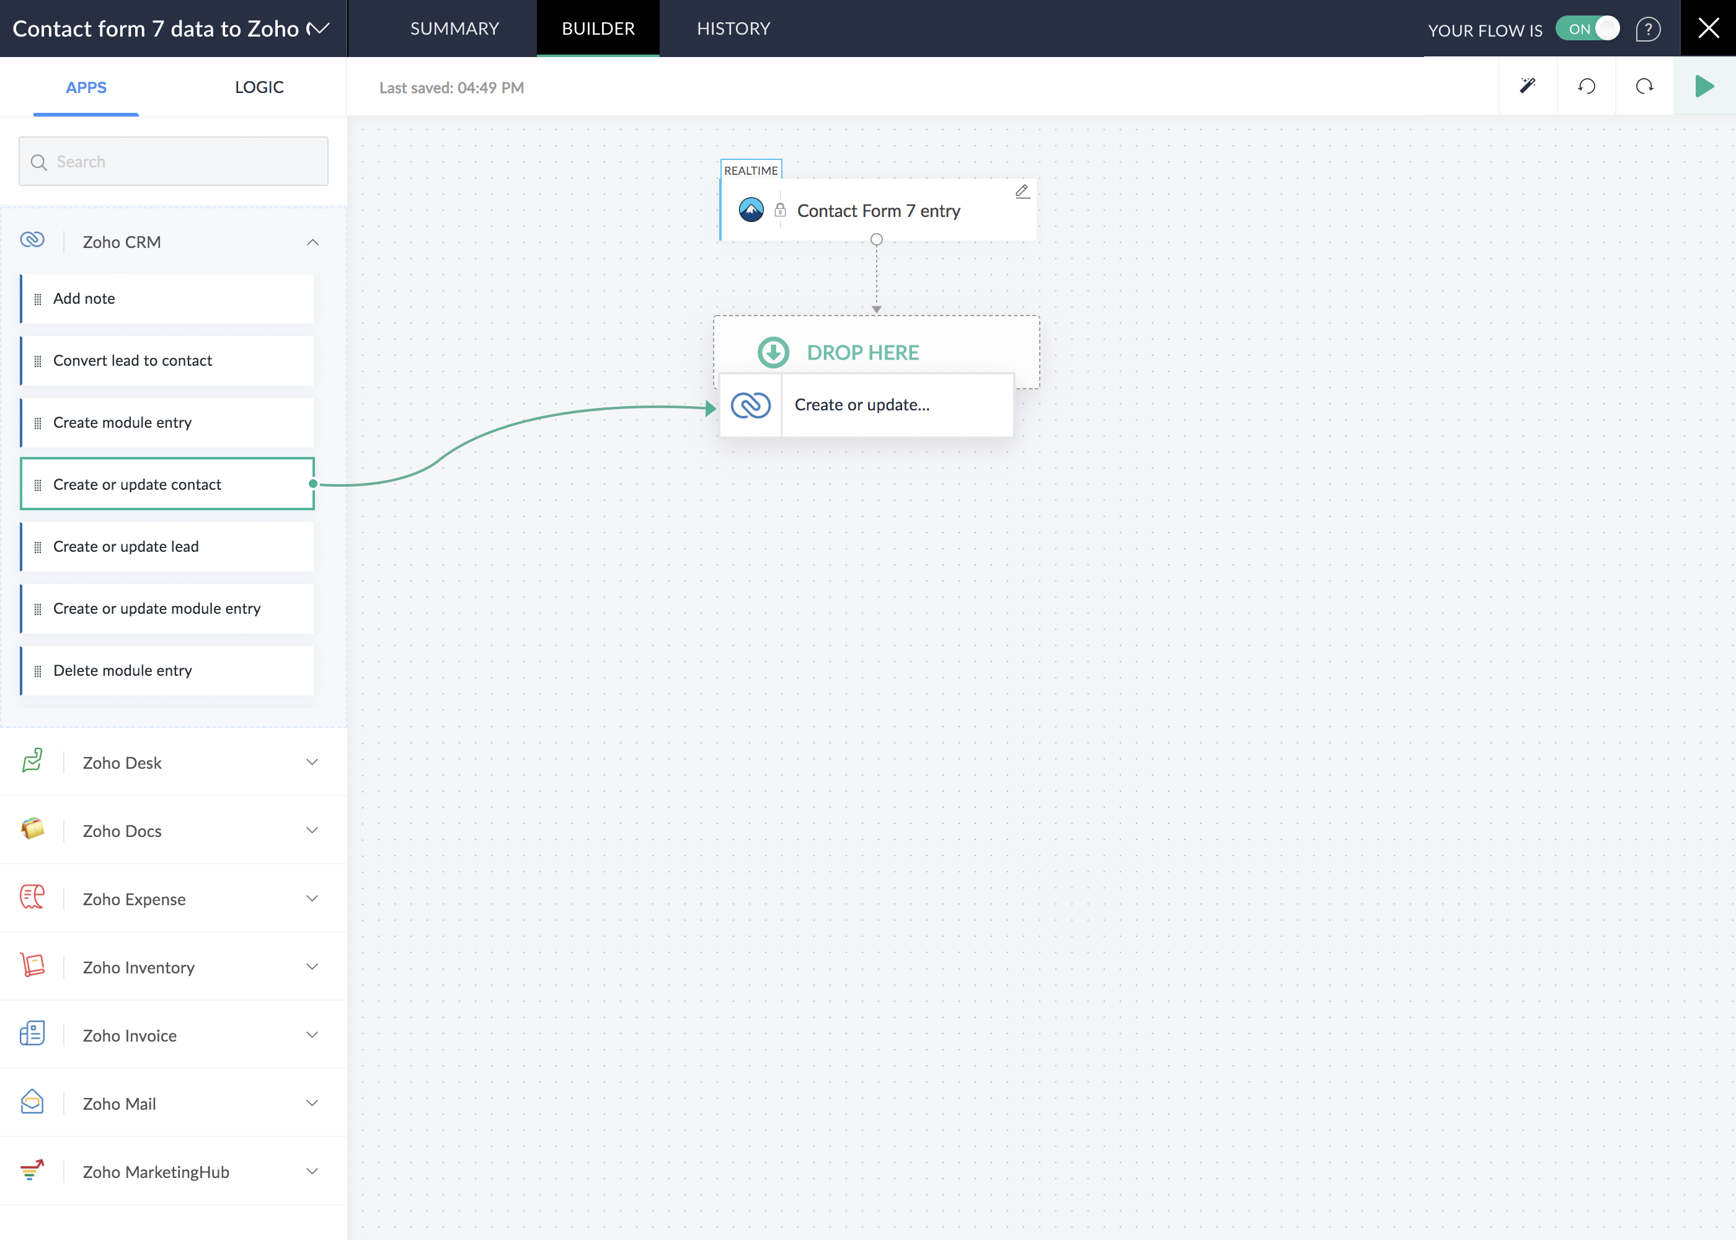Click the search magnifier icon in sidebar

39,161
